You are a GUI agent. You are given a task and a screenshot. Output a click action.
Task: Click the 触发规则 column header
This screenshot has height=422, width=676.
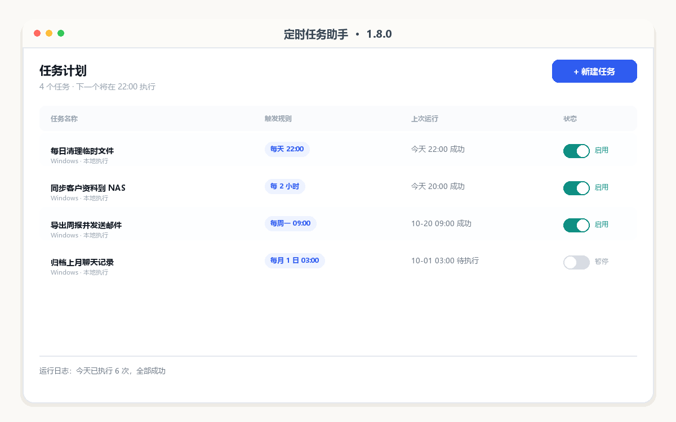click(278, 119)
